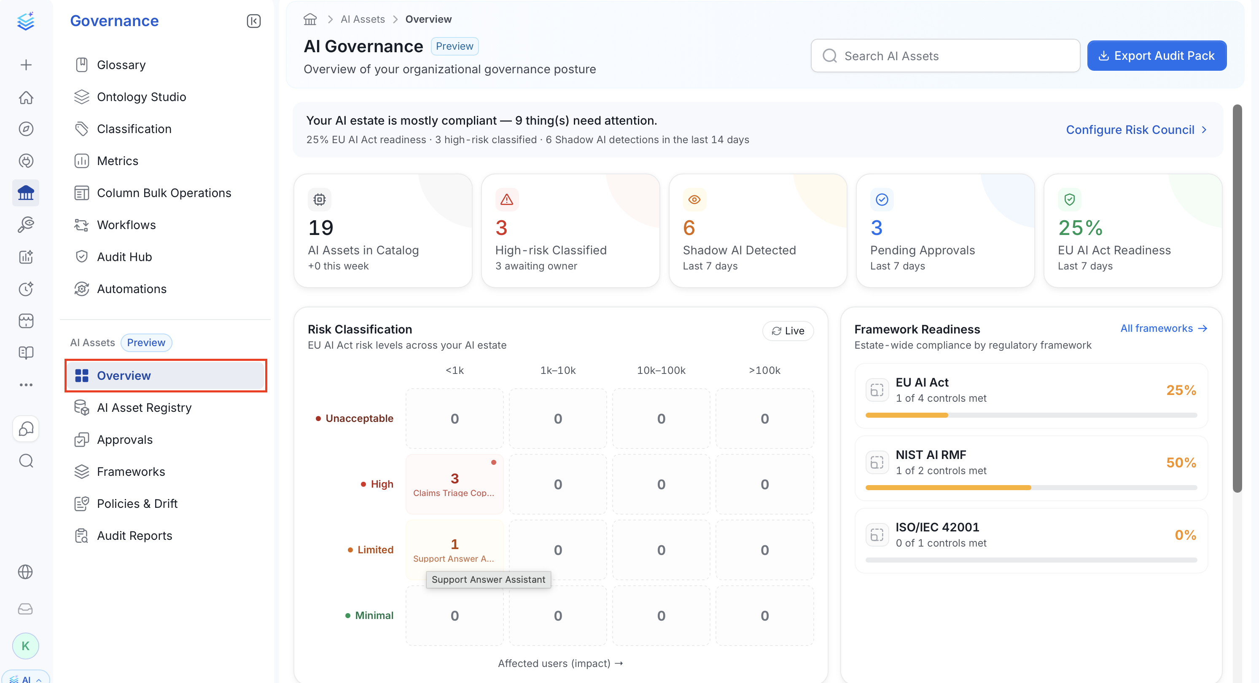Click the shield icon on EU AI Act Readiness card
1259x683 pixels.
click(1069, 199)
